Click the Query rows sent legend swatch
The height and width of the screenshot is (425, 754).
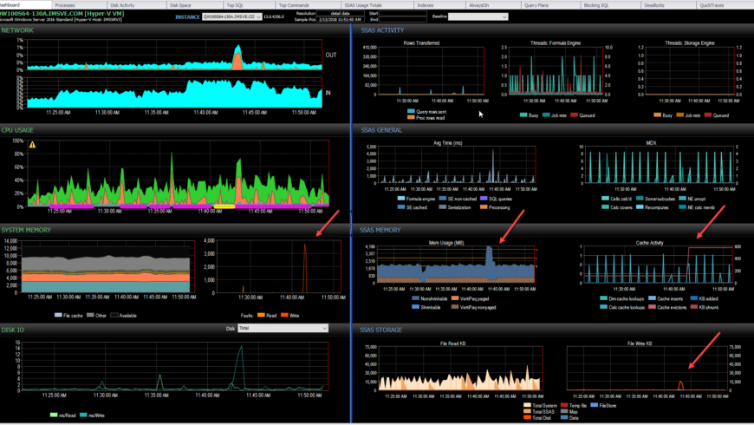tap(411, 111)
